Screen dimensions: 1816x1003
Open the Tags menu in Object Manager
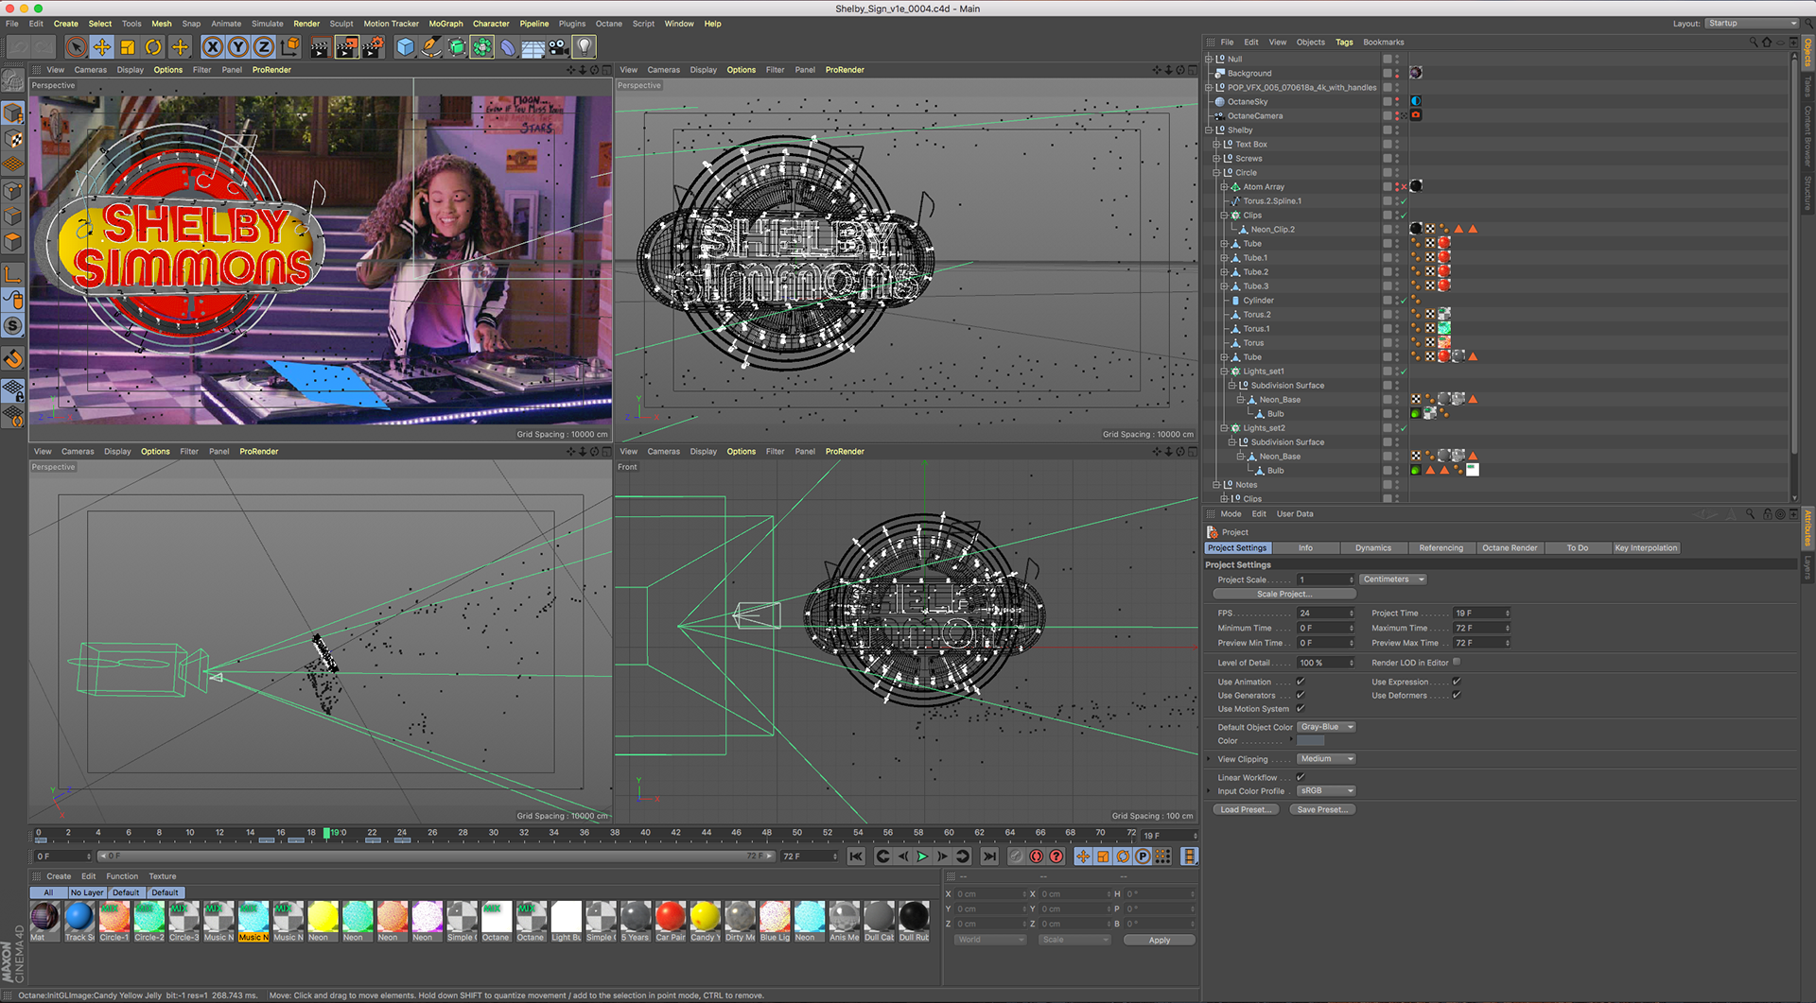(1344, 43)
